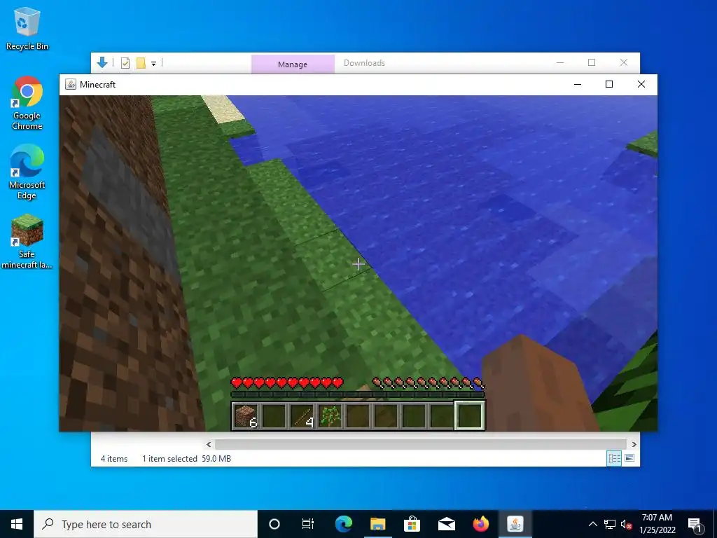This screenshot has height=538, width=717.
Task: Maximize the Downloads window
Action: (592, 62)
